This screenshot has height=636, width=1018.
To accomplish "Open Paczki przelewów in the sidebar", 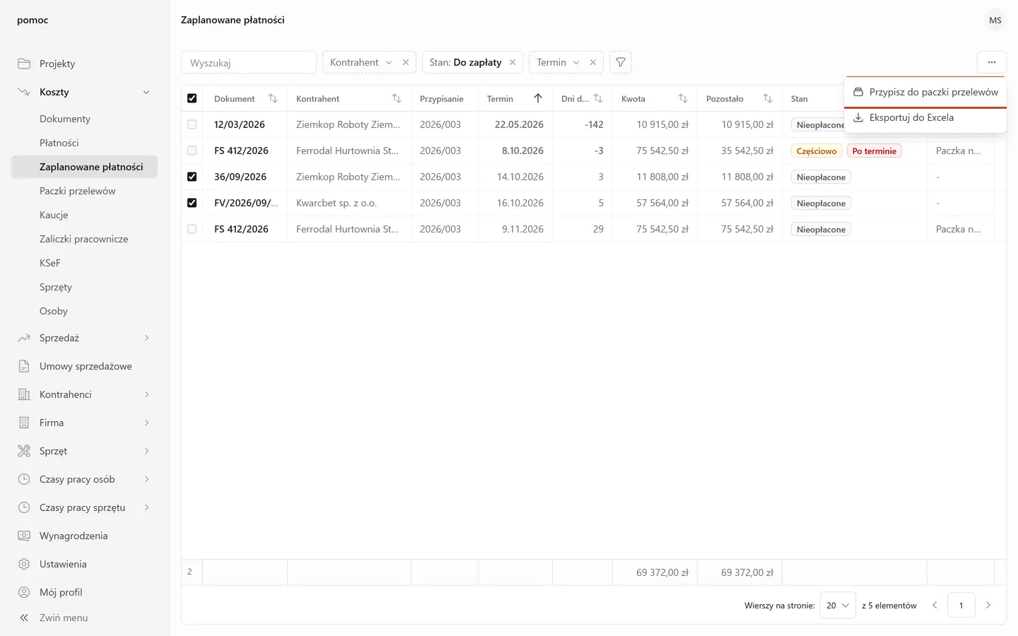I will pyautogui.click(x=84, y=191).
